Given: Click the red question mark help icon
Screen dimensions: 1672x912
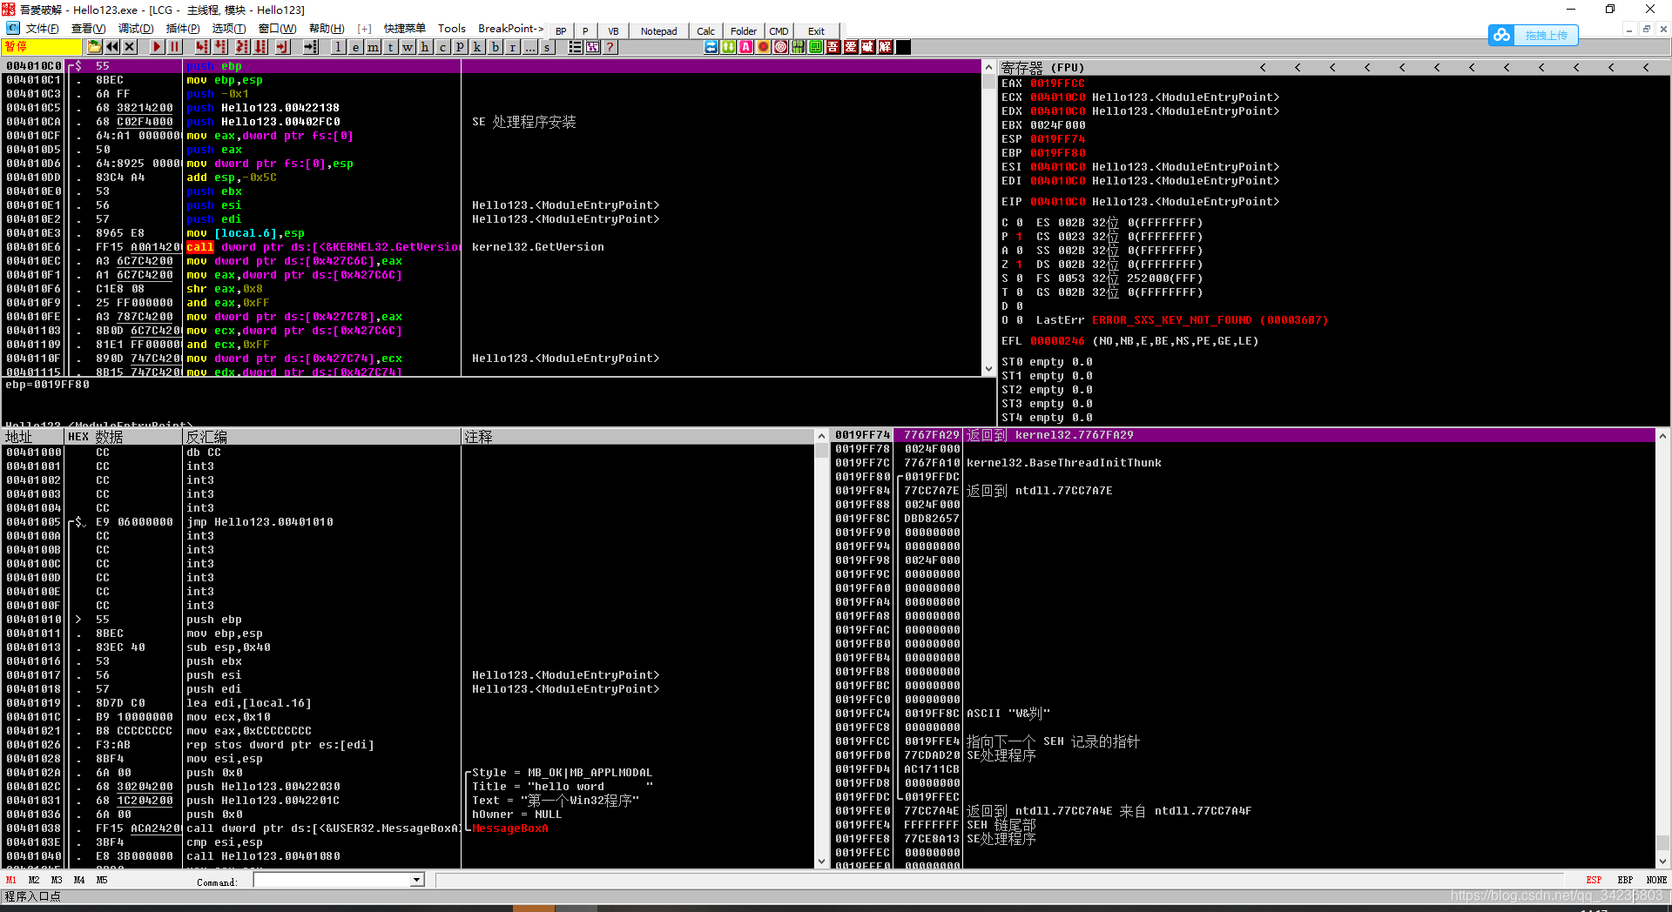Looking at the screenshot, I should tap(610, 47).
